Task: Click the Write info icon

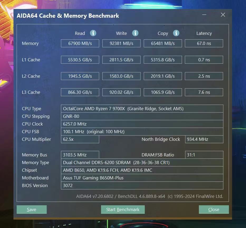Action: coord(135,33)
